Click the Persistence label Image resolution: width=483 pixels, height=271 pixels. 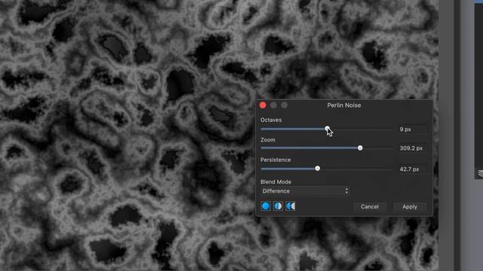pos(275,160)
